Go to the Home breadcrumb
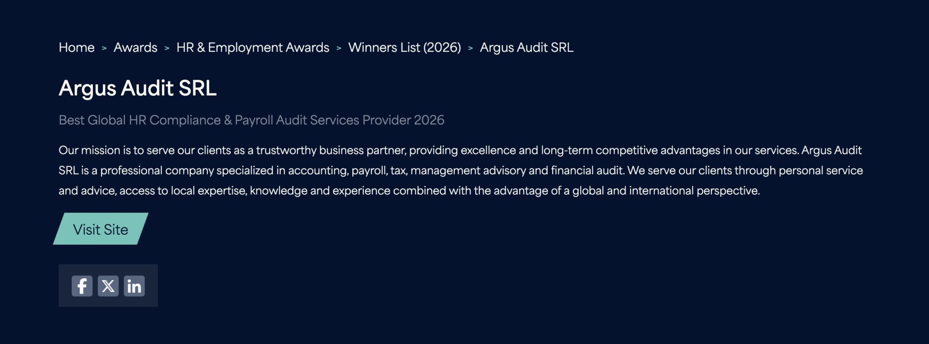 tap(76, 47)
